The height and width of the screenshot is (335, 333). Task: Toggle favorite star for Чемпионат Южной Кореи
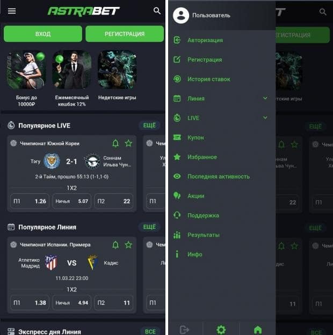pyautogui.click(x=128, y=143)
